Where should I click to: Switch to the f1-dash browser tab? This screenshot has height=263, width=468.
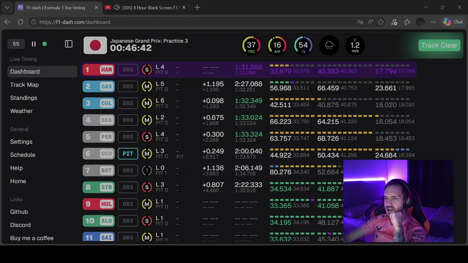pyautogui.click(x=58, y=7)
